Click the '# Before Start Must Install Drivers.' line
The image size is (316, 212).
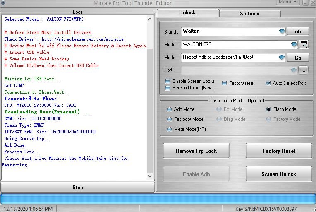pyautogui.click(x=48, y=32)
